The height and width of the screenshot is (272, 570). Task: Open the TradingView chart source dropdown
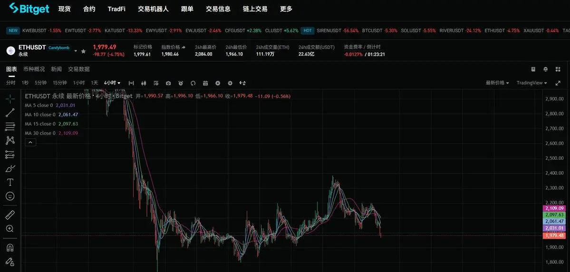click(532, 83)
